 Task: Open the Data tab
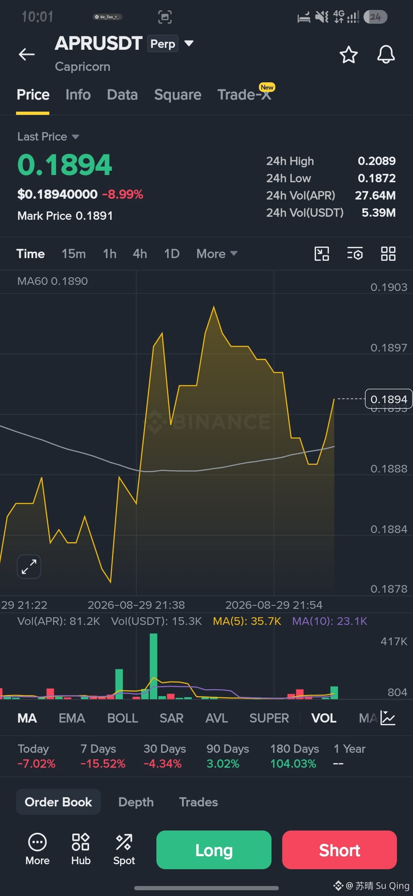click(122, 95)
